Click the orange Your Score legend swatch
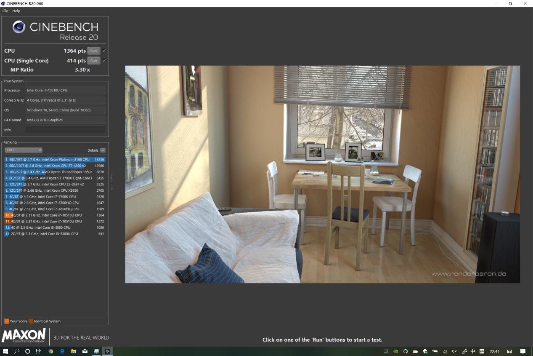Screen dimensions: 533x356 tap(7, 321)
